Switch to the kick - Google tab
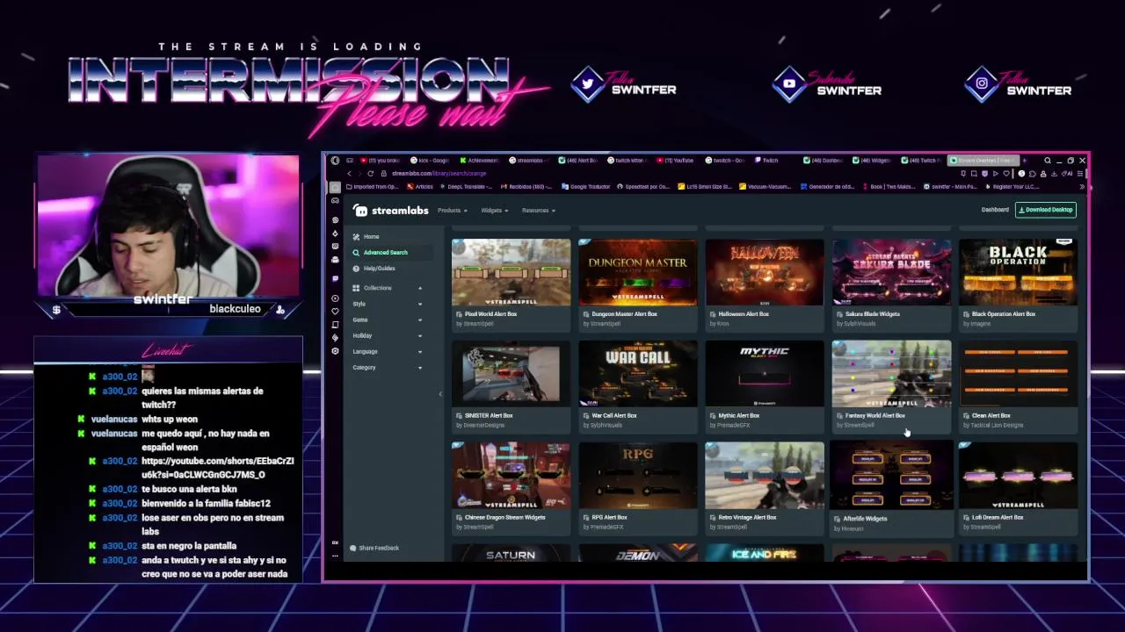 click(x=429, y=161)
